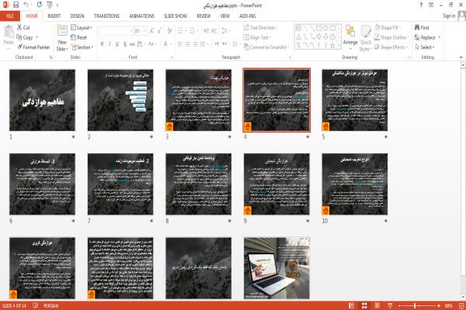Click the Find binoculars icon
This screenshot has height=310, width=466.
point(417,27)
